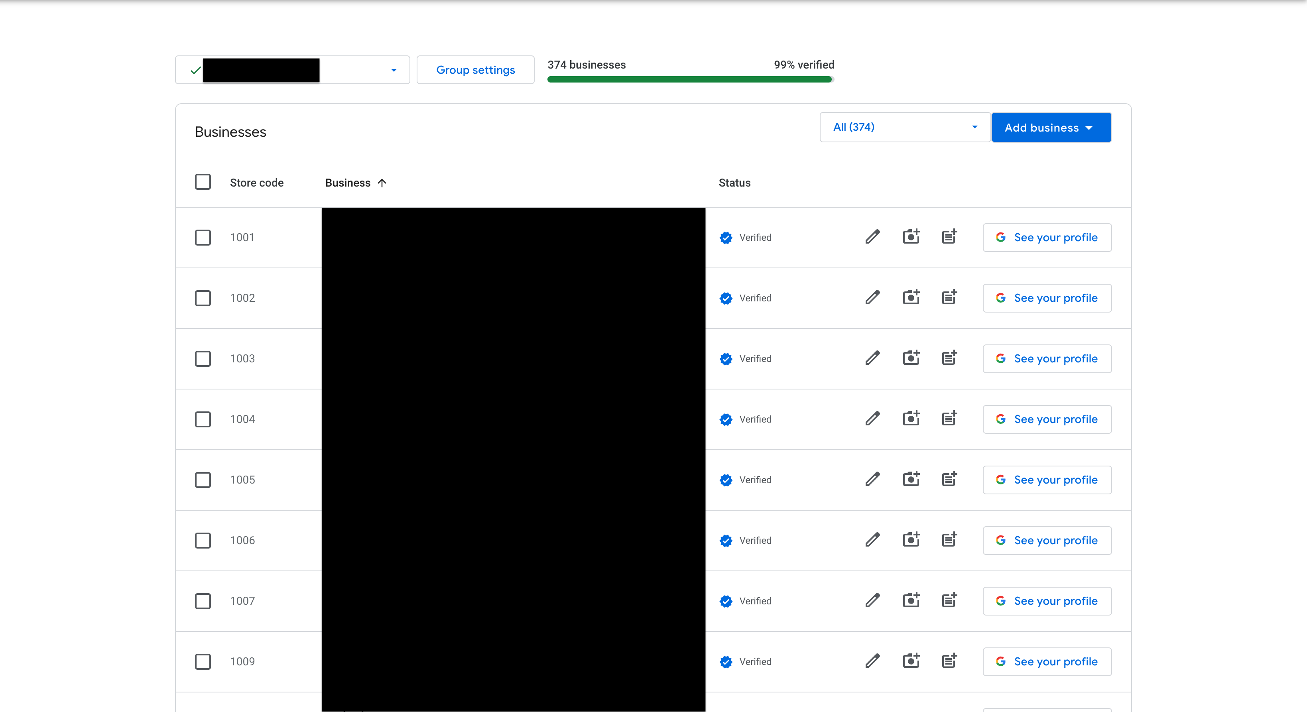
Task: Open the All (374) filter dropdown
Action: 905,127
